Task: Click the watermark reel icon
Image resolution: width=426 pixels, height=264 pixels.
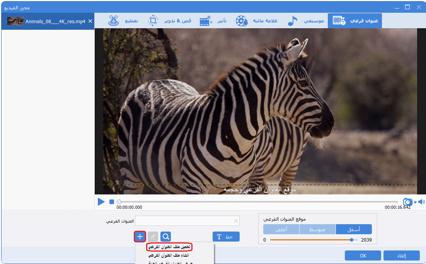Action: tap(242, 20)
